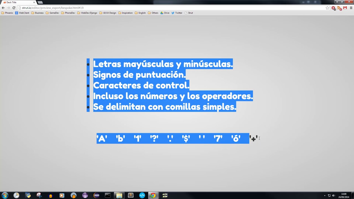Click the taskbar clock showing 14:00

(344, 195)
